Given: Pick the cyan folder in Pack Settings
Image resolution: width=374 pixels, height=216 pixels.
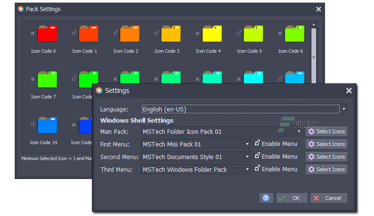Looking at the screenshot, I should (x=253, y=77).
